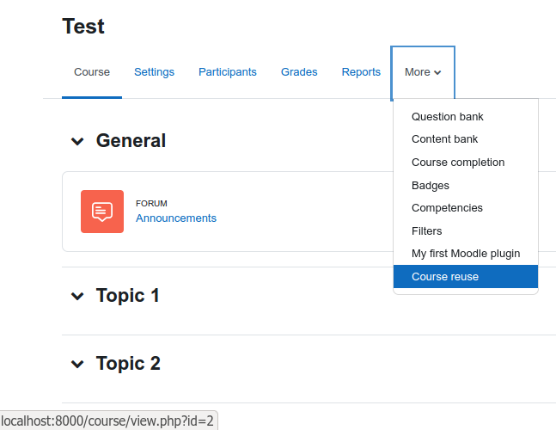
Task: Open My first Moodle plugin entry
Action: [466, 254]
